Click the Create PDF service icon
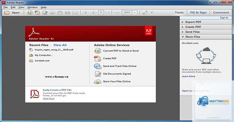Image resolution: width=234 pixels, height=122 pixels. point(98,59)
